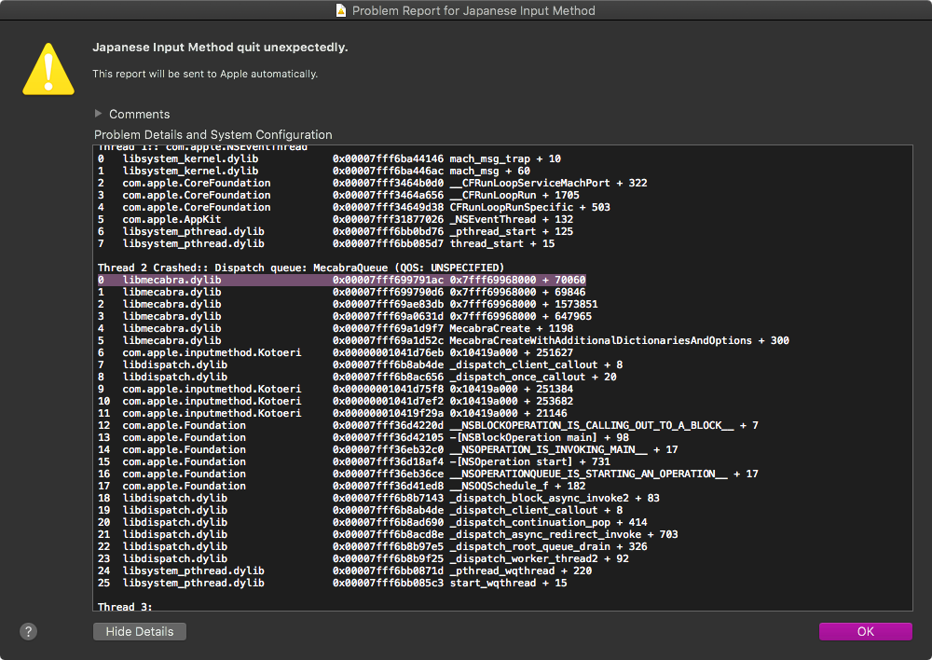
Task: Click the purple OK button
Action: [x=865, y=631]
